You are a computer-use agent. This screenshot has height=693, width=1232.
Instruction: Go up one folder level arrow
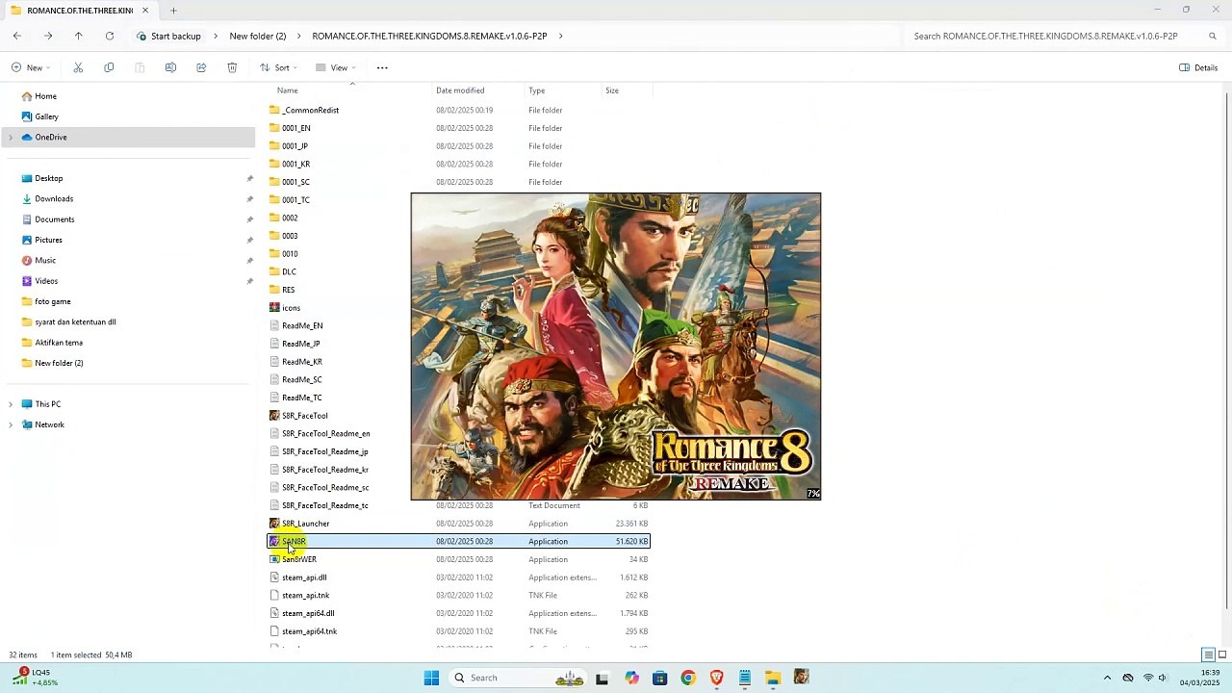79,36
